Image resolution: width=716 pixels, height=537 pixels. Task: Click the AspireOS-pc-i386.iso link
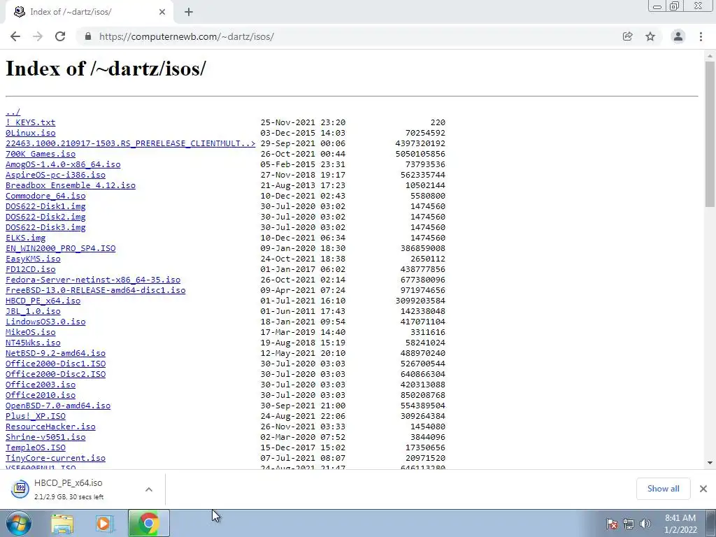coord(56,175)
